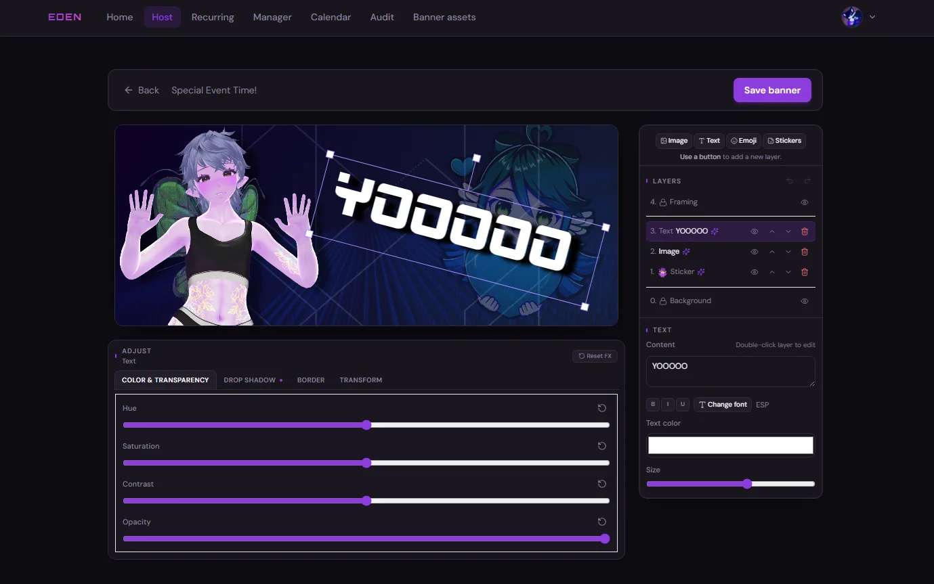
Task: Open the Calendar page
Action: (331, 17)
